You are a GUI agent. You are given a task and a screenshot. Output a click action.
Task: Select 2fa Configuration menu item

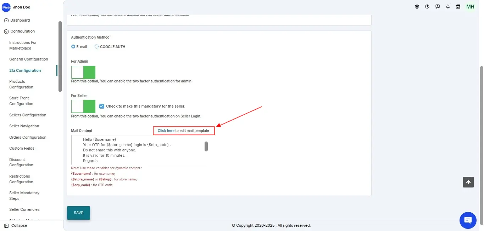pos(25,70)
